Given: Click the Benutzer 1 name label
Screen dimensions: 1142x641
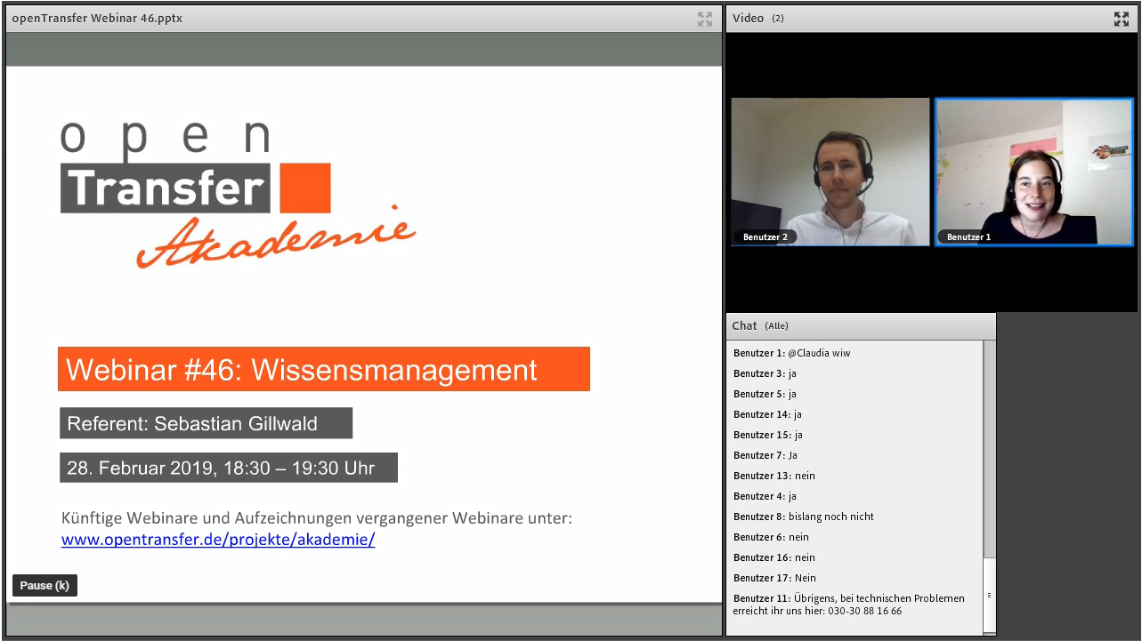Looking at the screenshot, I should pyautogui.click(x=968, y=237).
